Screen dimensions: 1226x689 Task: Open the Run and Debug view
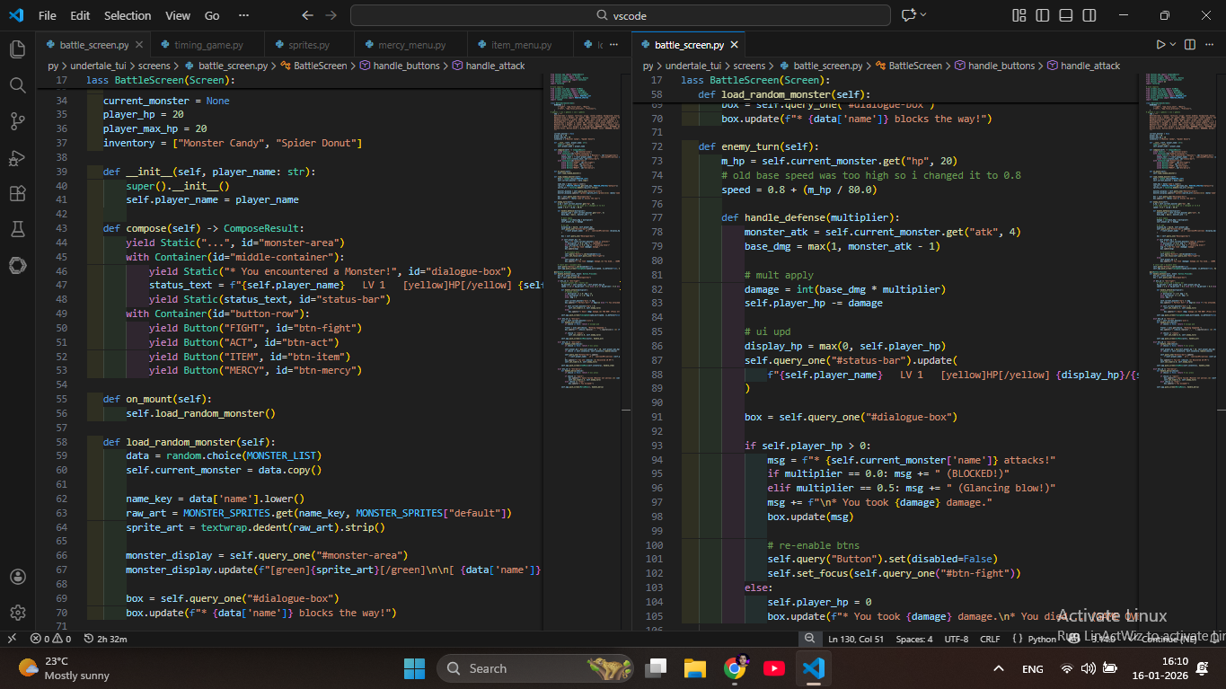click(17, 158)
